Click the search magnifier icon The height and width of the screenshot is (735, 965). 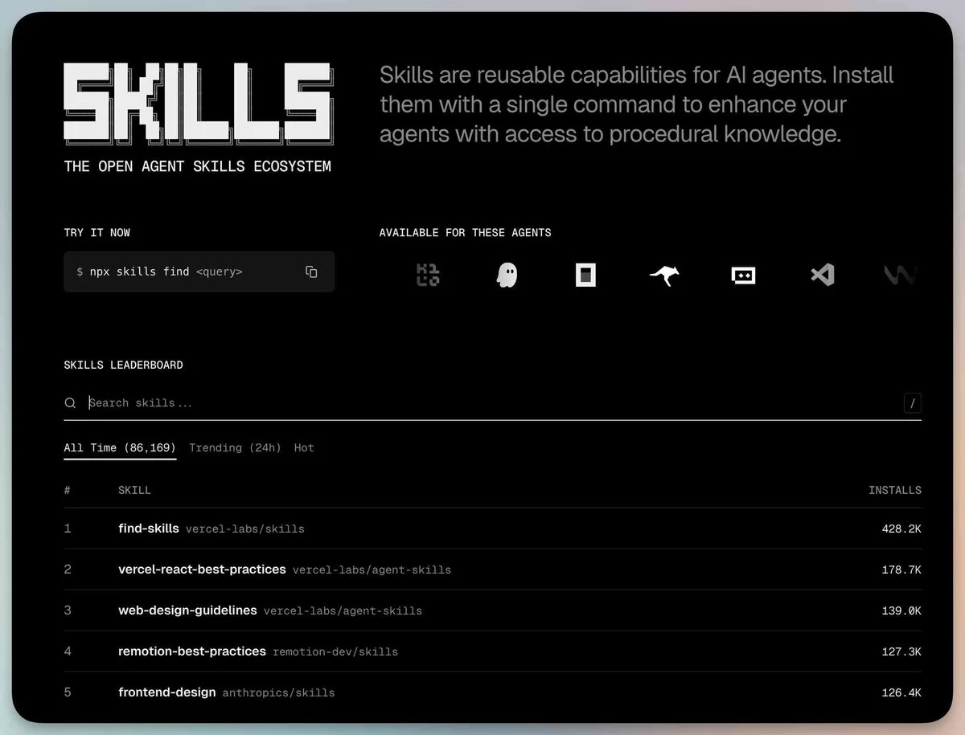70,402
